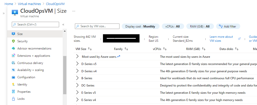The width and height of the screenshot is (257, 105).
Task: Expand the portal menu with double chevron
Action: point(4,13)
